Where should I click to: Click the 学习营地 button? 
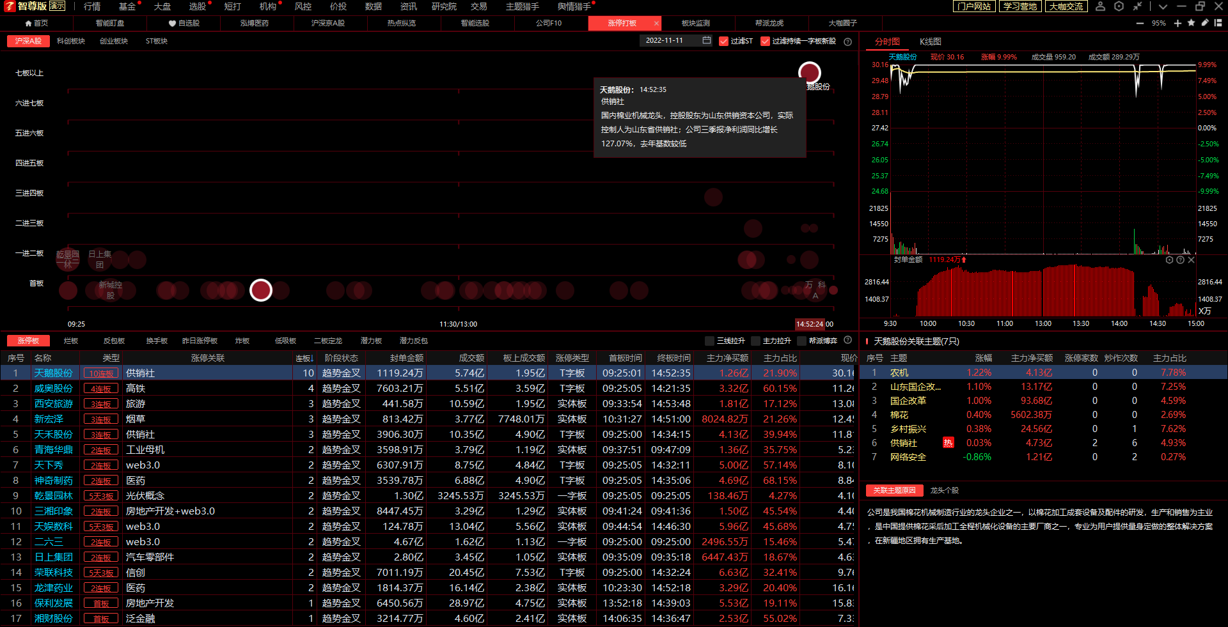[x=1020, y=6]
